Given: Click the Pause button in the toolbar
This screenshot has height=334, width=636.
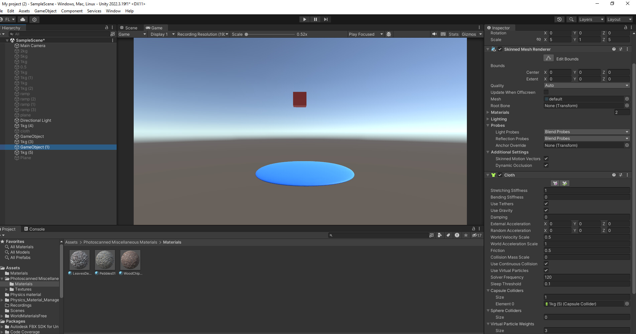Looking at the screenshot, I should [x=315, y=19].
